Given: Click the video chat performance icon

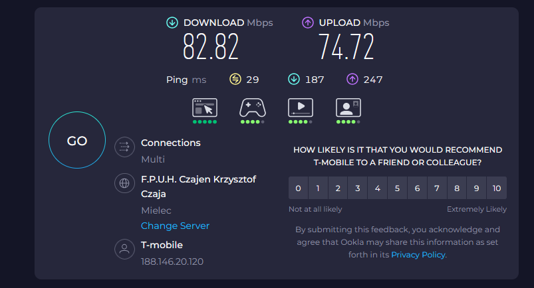Looking at the screenshot, I should click(348, 108).
